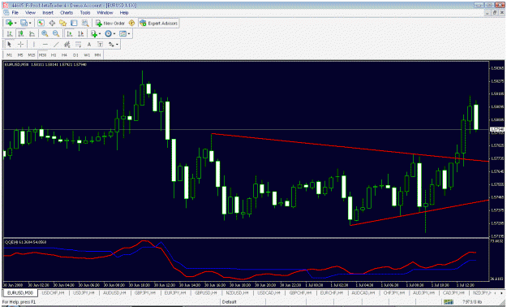The image size is (507, 307).
Task: Open the Arrows objects icon
Action: (111, 44)
